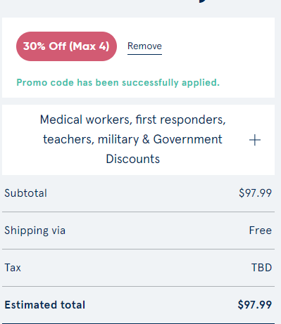Image resolution: width=281 pixels, height=324 pixels.
Task: Click the Shipping via label
Action: coord(35,231)
